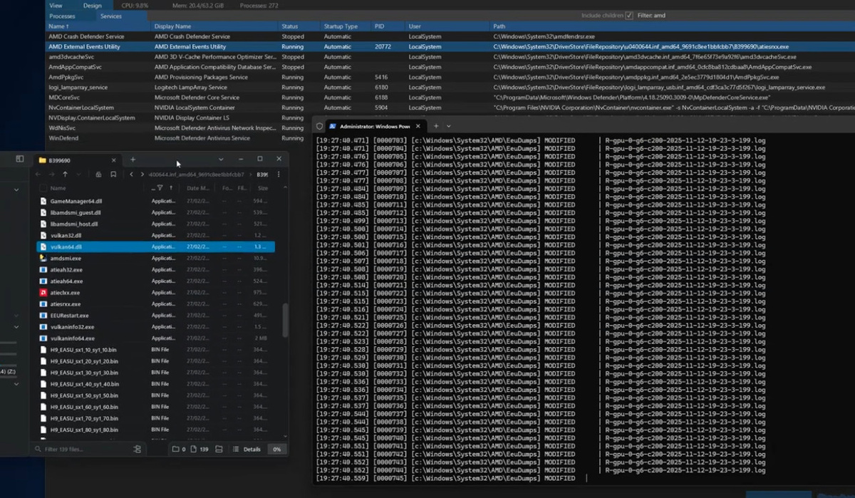Open the filter options icon beside filter box
The image size is (855, 498).
(138, 450)
